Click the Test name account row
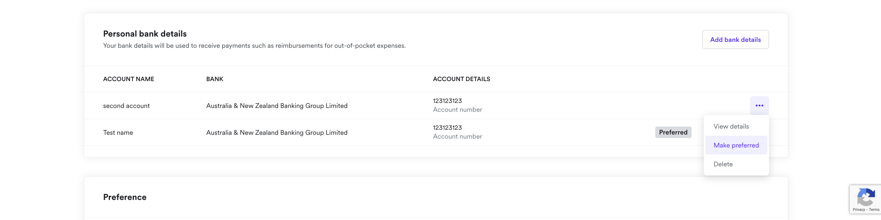This screenshot has width=881, height=220. [x=436, y=132]
